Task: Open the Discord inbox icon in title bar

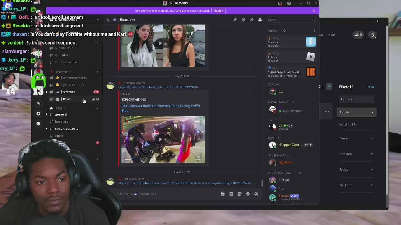Action: click(x=280, y=3)
